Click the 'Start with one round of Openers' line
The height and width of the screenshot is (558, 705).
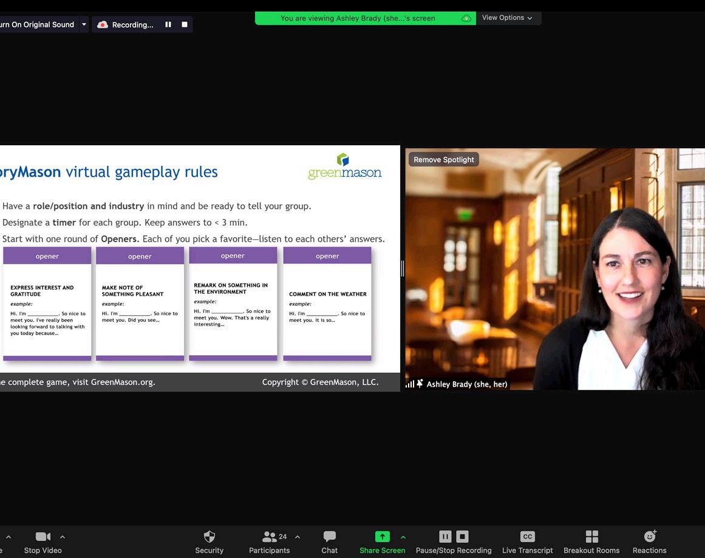pyautogui.click(x=193, y=239)
